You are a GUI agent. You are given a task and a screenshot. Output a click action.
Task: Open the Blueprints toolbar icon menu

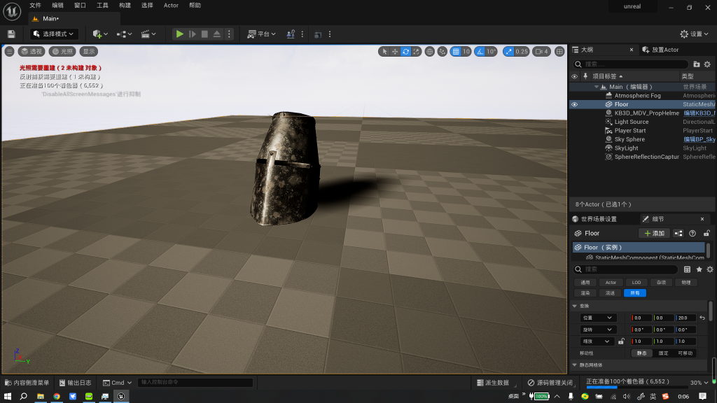tap(124, 34)
